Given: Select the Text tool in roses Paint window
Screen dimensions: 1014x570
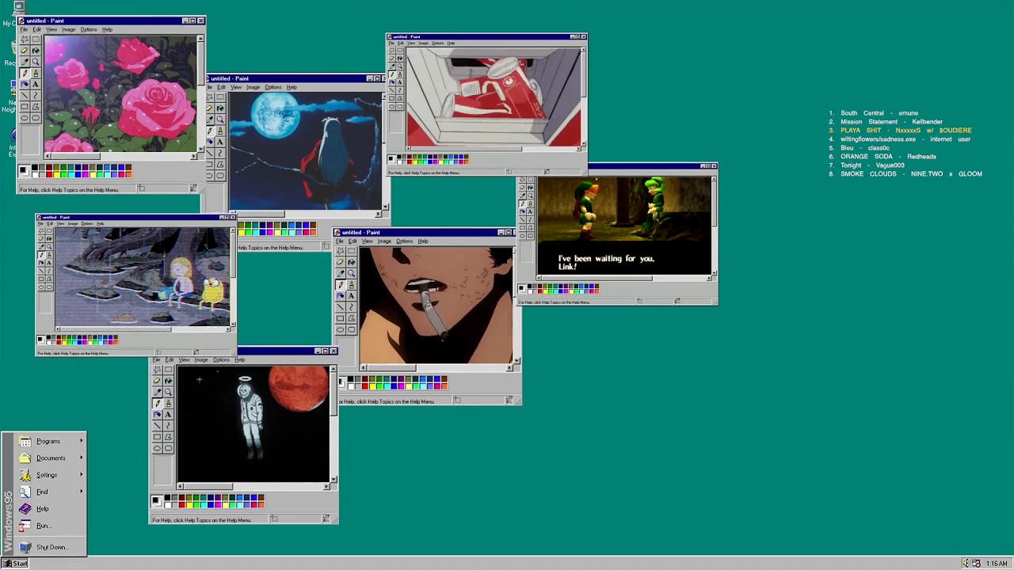Looking at the screenshot, I should click(36, 84).
